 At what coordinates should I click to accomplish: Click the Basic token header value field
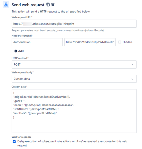(x=90, y=42)
